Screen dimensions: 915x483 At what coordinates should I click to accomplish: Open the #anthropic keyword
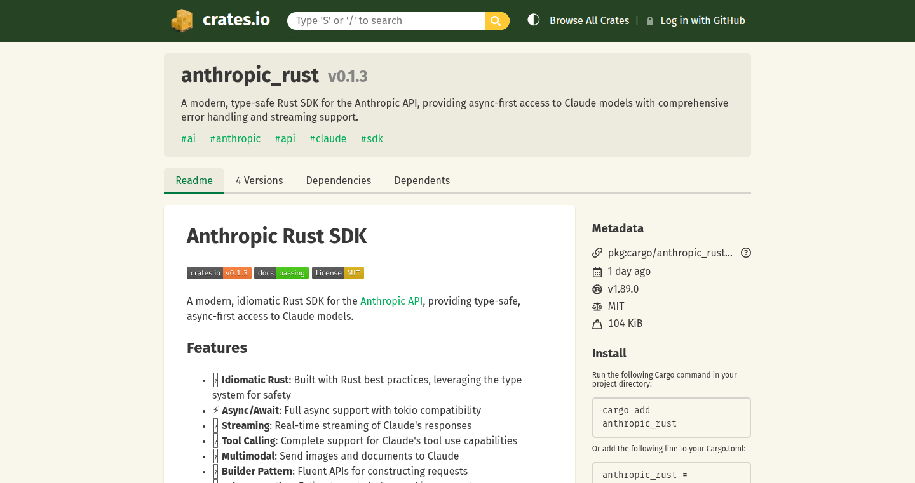pyautogui.click(x=235, y=138)
